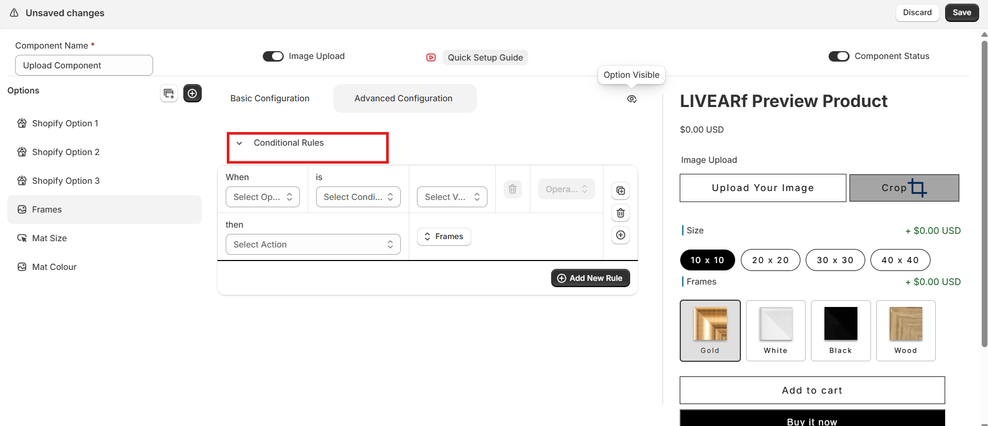This screenshot has height=426, width=988.
Task: Click the disabled trash icon in the When row
Action: [513, 189]
